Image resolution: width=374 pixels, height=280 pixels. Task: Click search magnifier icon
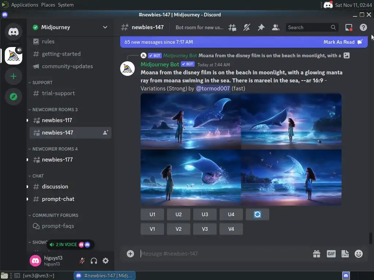(333, 27)
